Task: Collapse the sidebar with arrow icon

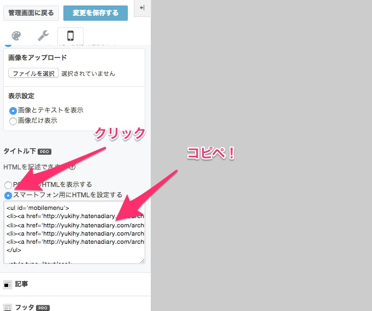Action: (x=142, y=8)
